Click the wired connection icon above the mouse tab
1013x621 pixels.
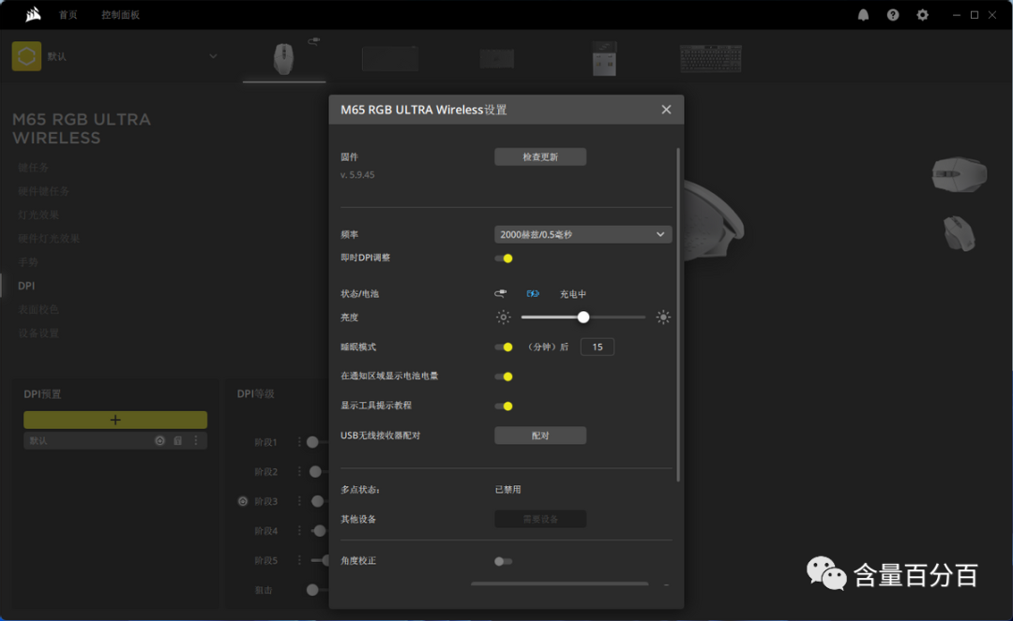[x=314, y=41]
